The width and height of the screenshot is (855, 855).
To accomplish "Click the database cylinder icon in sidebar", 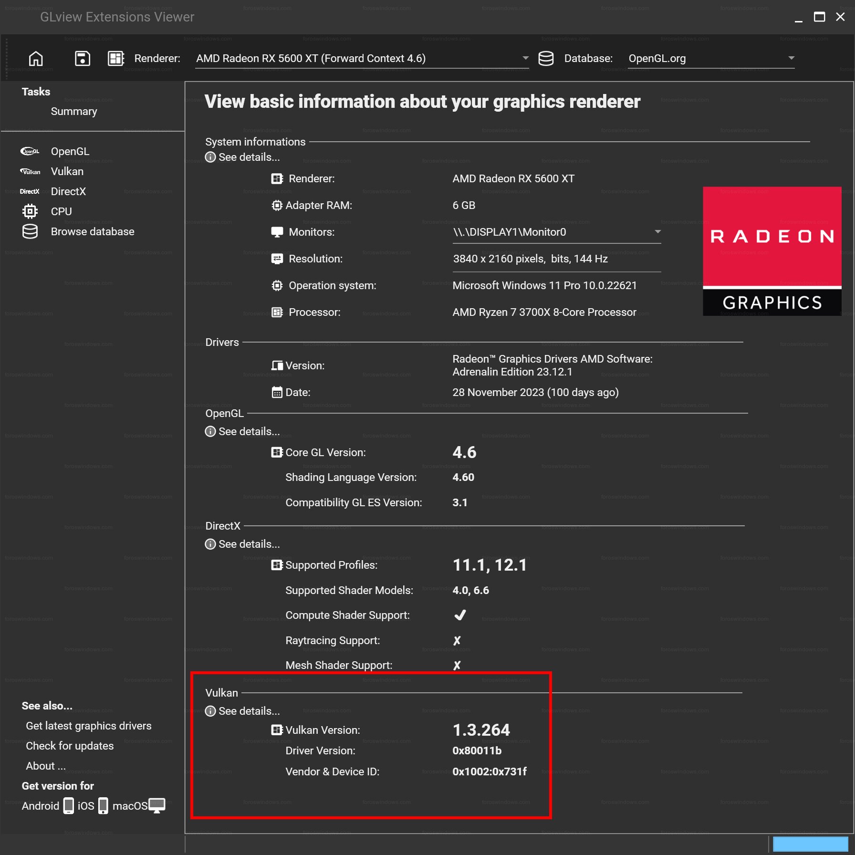I will coord(30,232).
